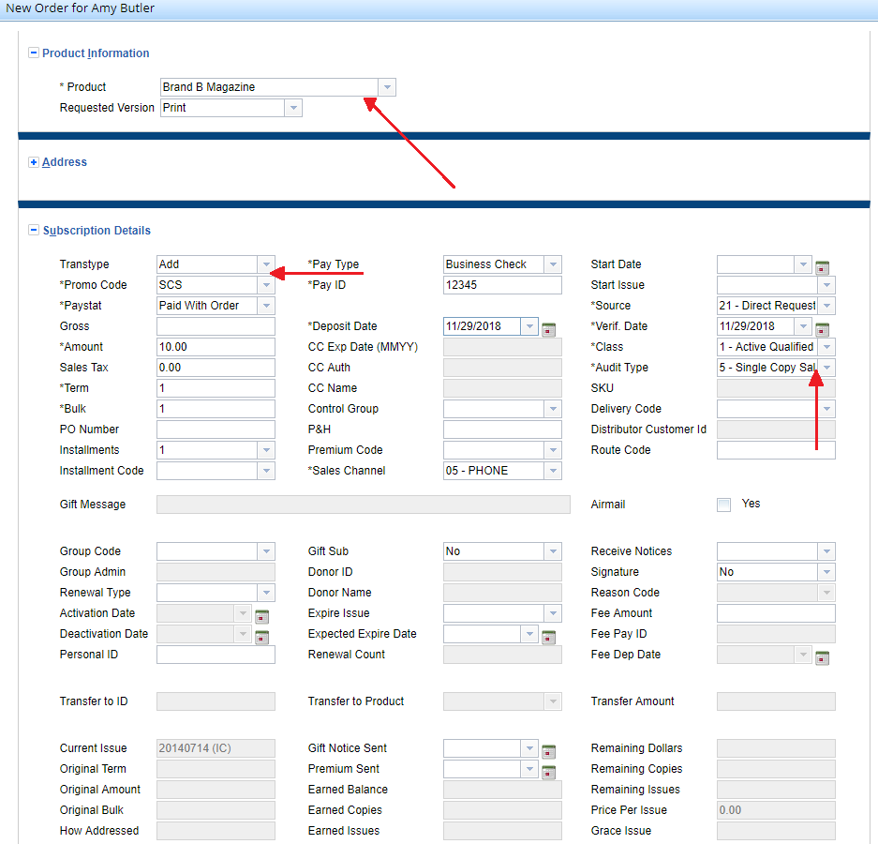The image size is (878, 844).
Task: Collapse the Subscription Details section
Action: (34, 231)
